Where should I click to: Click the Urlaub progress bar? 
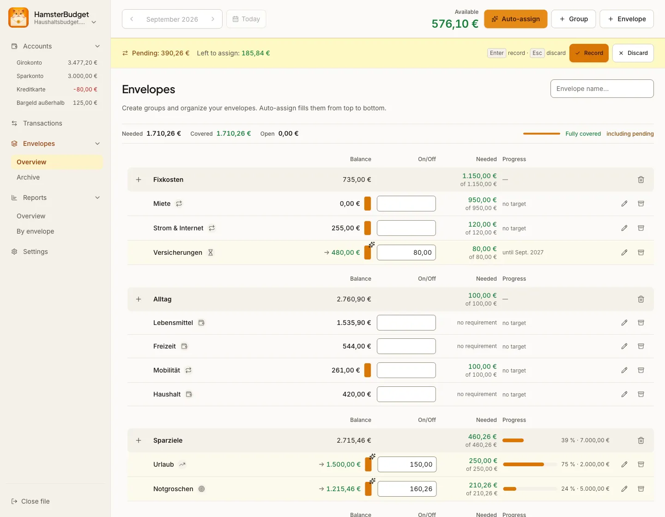click(530, 464)
